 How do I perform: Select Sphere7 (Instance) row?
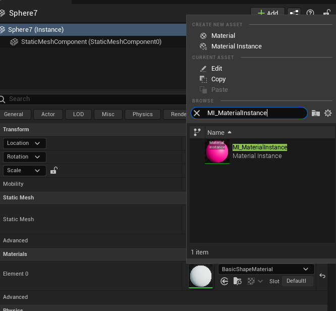(93, 30)
